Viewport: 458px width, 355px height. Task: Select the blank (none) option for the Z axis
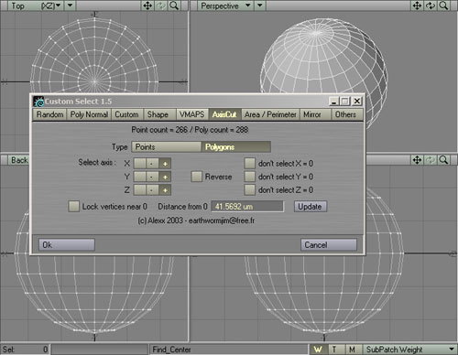140,190
